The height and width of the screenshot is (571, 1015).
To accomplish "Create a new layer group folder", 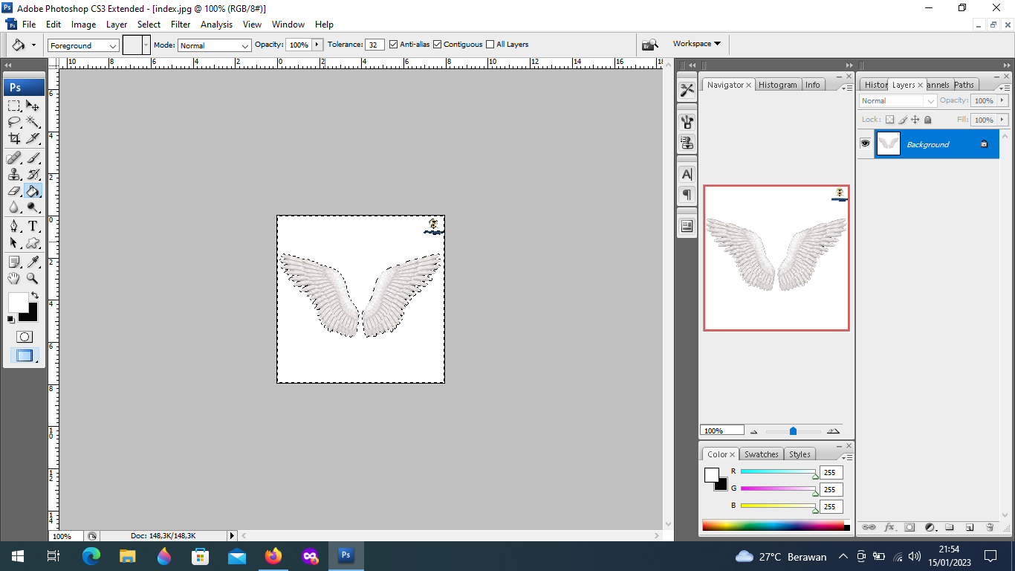I will 950,527.
